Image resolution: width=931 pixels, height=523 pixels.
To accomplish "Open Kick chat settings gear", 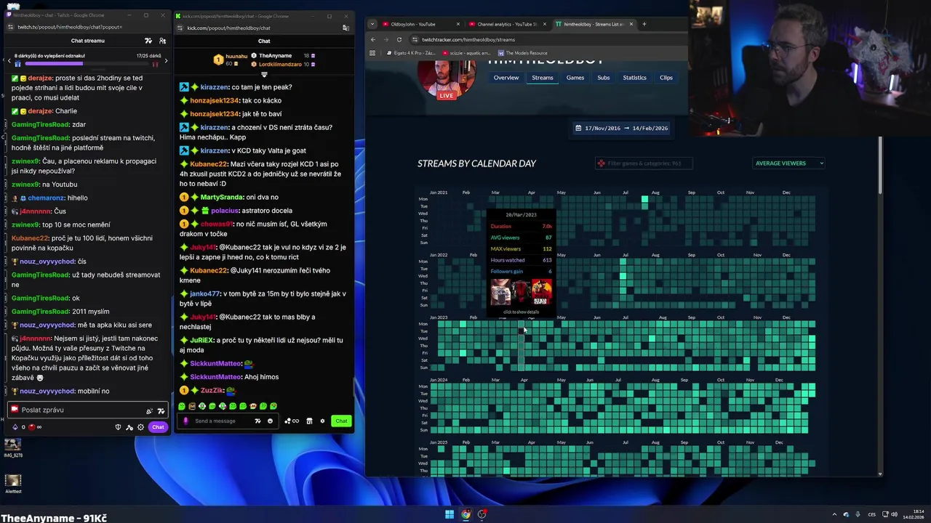I will coord(322,421).
